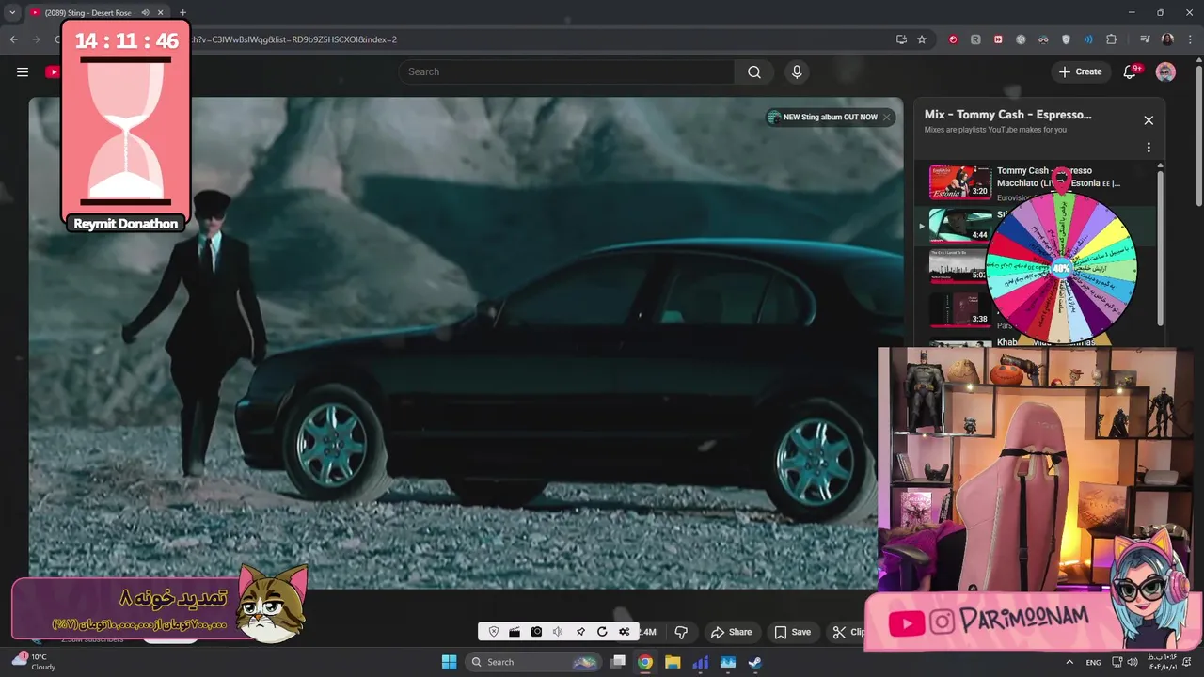Switch the ENG input language
The height and width of the screenshot is (677, 1204).
(1093, 662)
